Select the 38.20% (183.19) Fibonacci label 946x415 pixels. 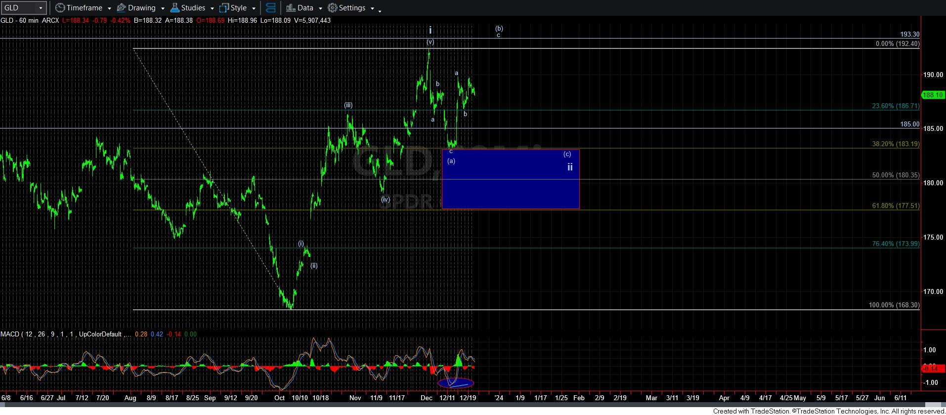pos(896,144)
